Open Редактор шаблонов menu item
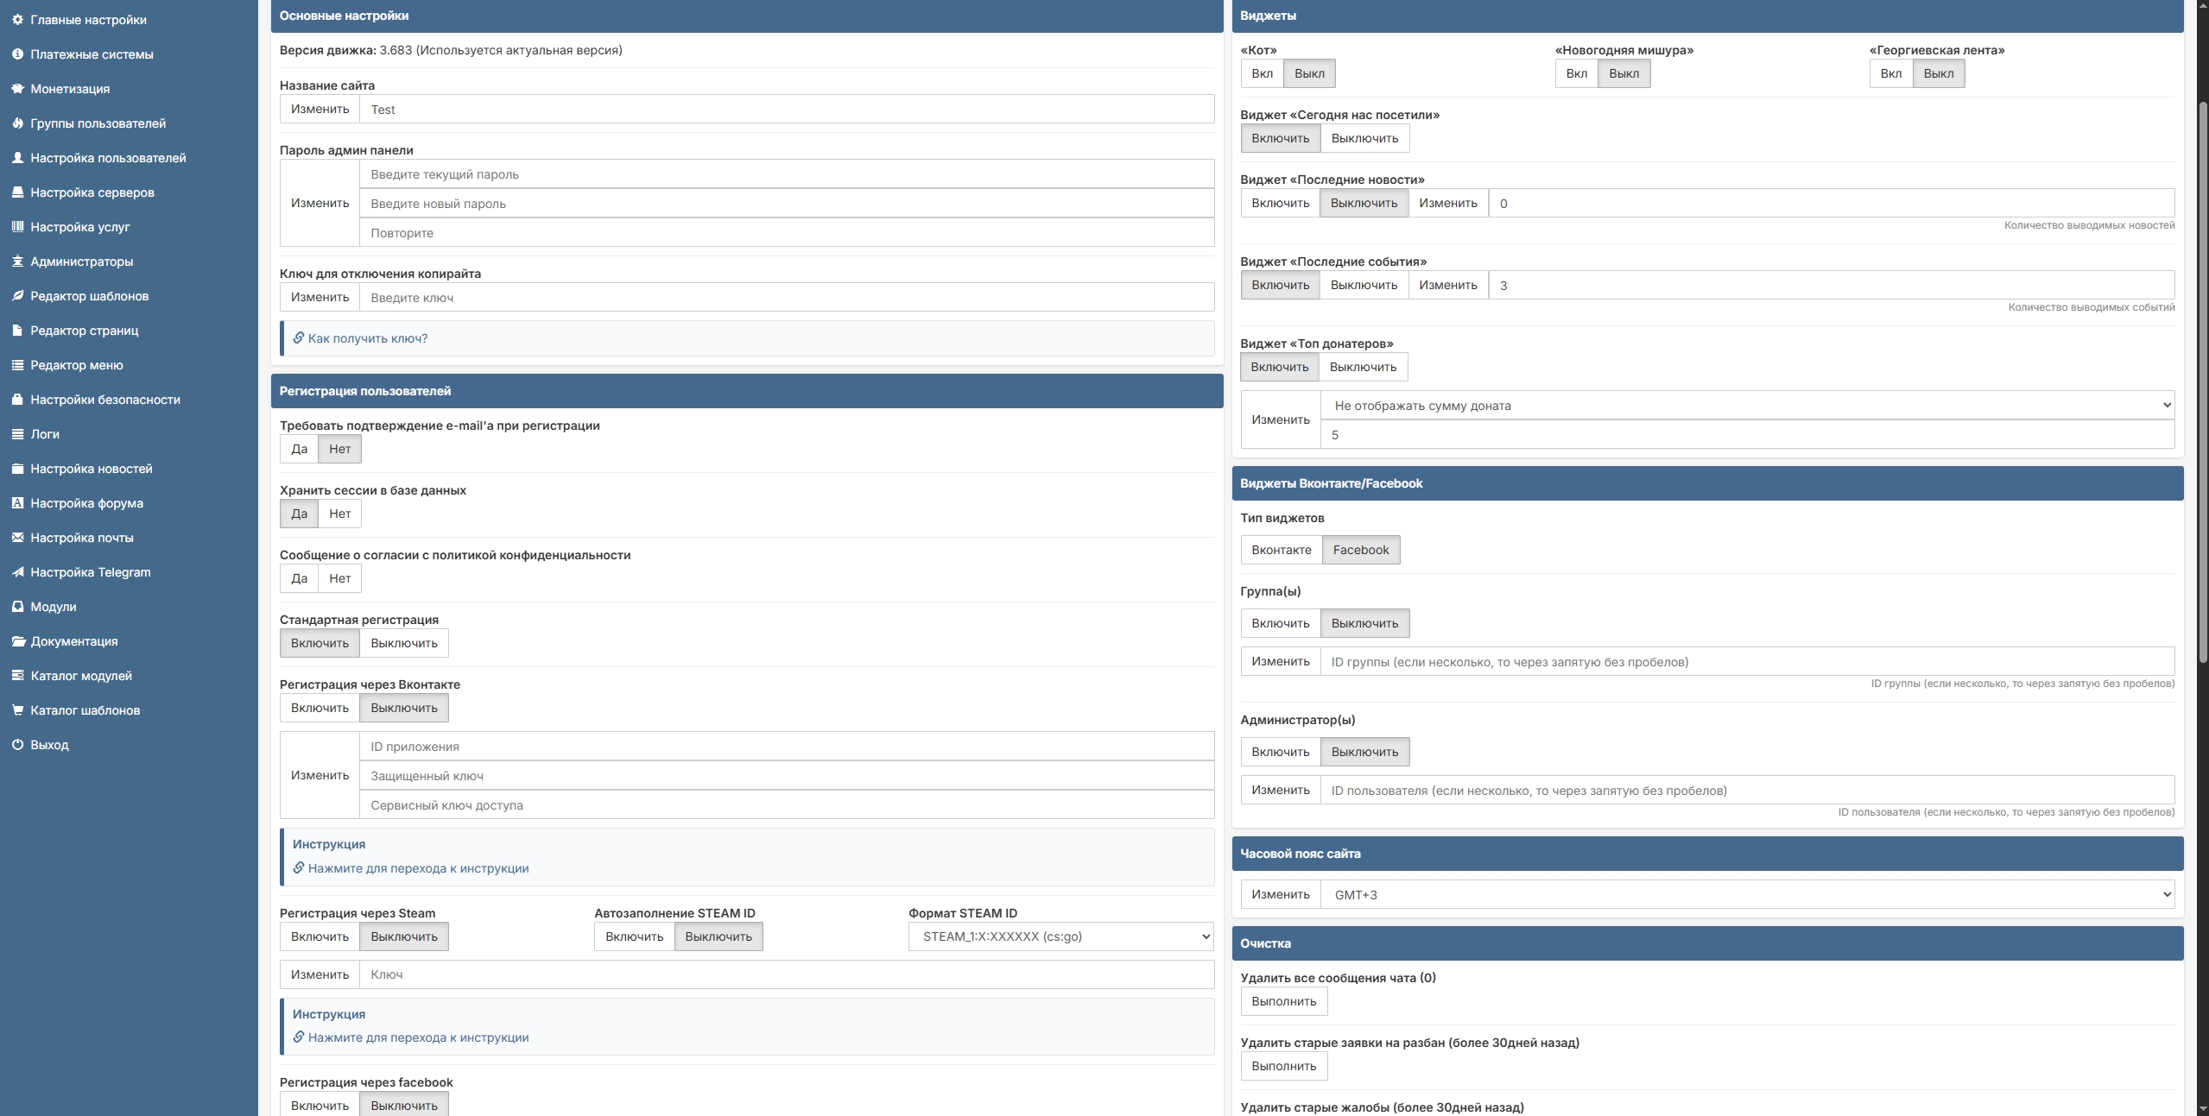Image resolution: width=2209 pixels, height=1116 pixels. tap(89, 296)
